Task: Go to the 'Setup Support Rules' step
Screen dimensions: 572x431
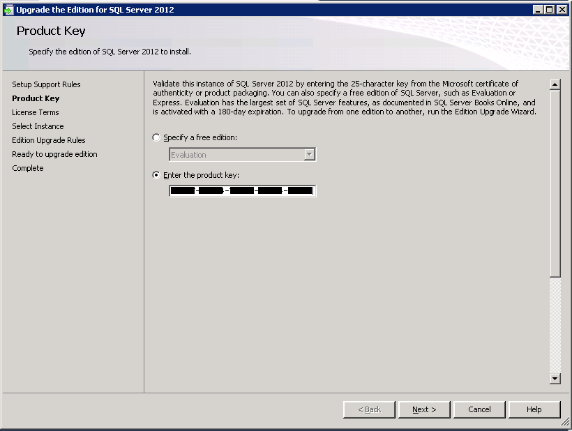Action: pyautogui.click(x=46, y=84)
